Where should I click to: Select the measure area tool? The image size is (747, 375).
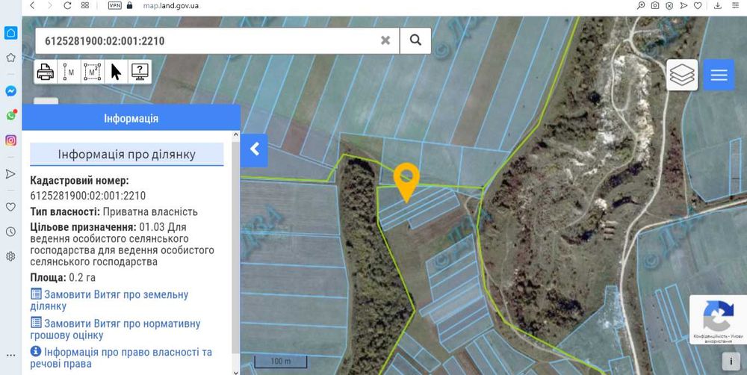click(x=93, y=72)
